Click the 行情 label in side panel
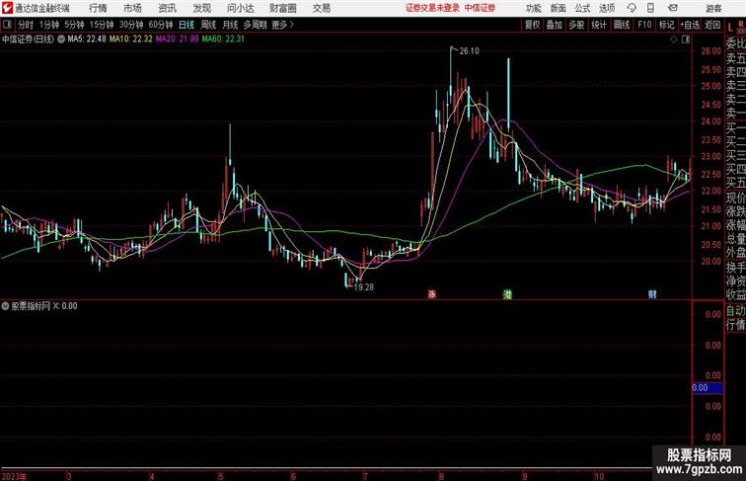 coord(735,325)
